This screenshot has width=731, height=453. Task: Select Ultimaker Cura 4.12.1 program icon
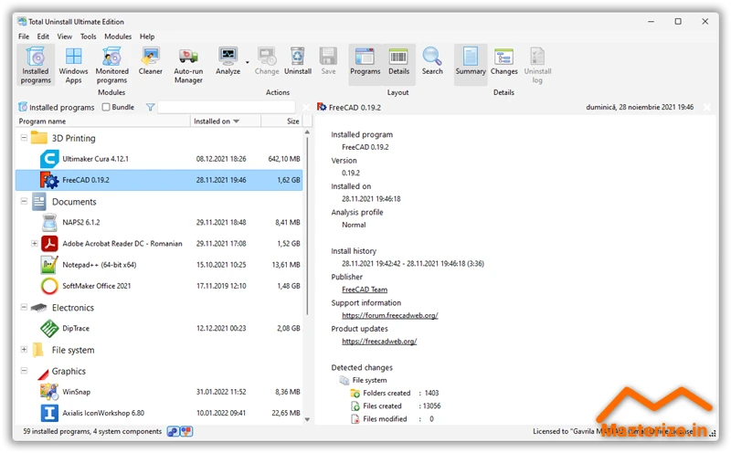click(49, 159)
